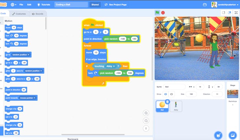The height and width of the screenshot is (140, 240).
Task: Open go to random position dropdown in palette
Action: click(21, 55)
